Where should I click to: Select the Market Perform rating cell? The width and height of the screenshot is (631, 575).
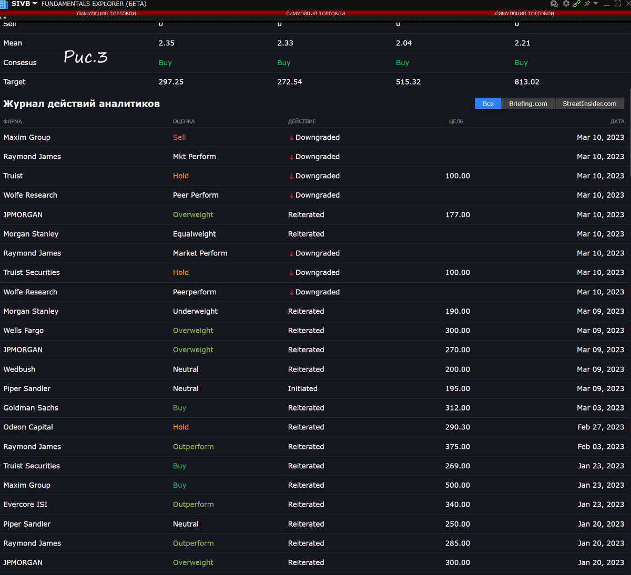click(200, 253)
